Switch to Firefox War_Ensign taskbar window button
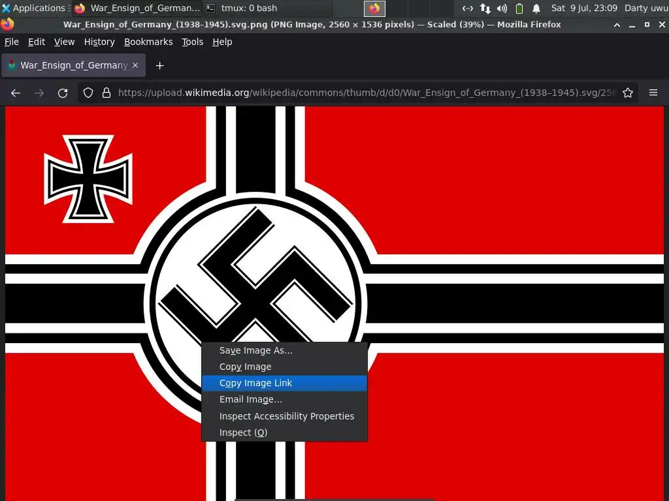This screenshot has height=501, width=669. point(138,8)
